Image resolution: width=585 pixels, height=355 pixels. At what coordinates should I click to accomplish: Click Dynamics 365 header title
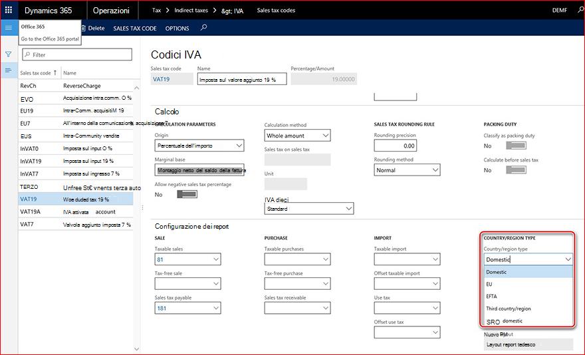click(48, 11)
